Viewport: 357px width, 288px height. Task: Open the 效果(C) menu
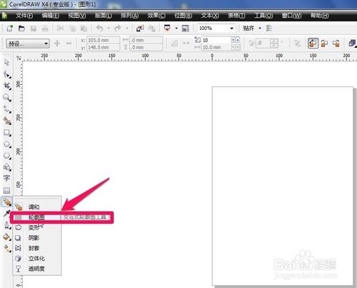pyautogui.click(x=156, y=16)
